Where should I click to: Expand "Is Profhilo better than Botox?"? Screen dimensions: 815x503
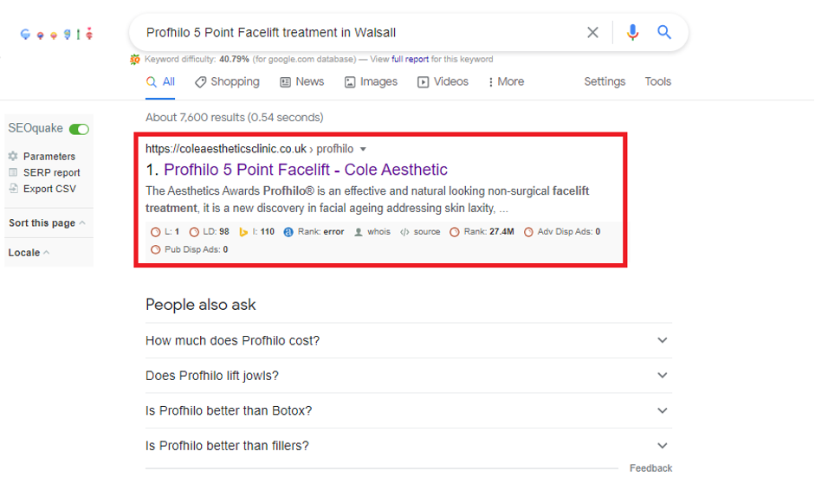(409, 410)
